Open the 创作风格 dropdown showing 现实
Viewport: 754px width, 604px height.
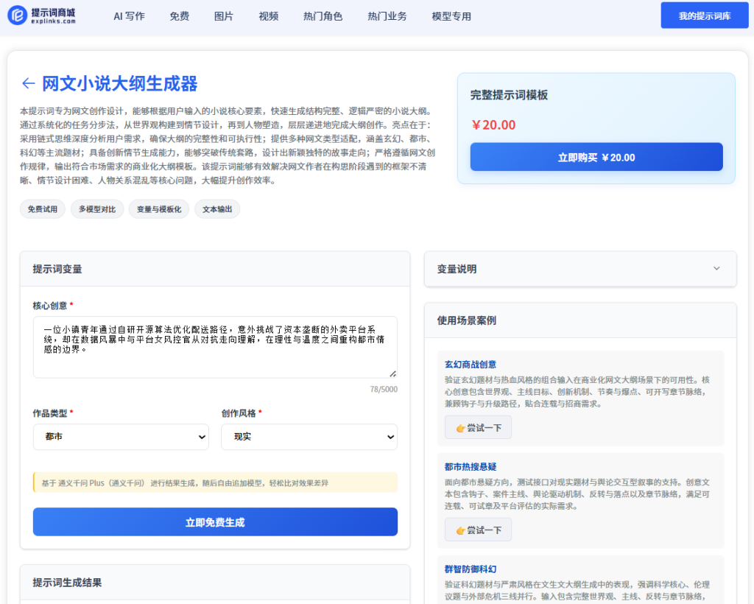309,437
